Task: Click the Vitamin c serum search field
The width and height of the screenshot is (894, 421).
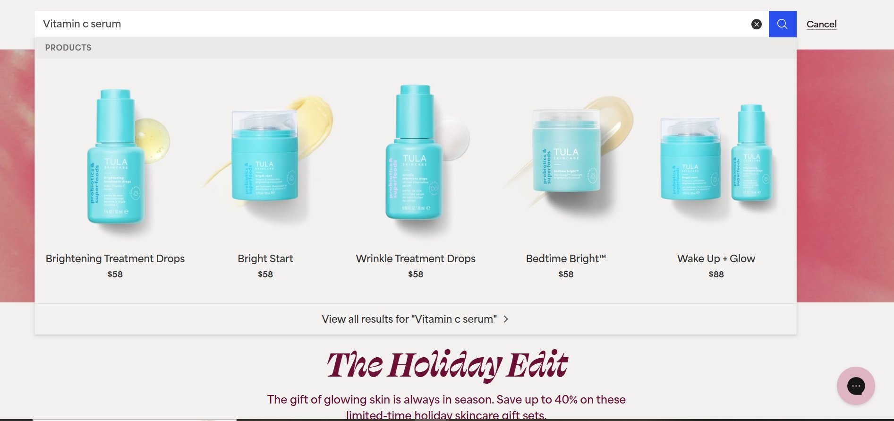Action: [392, 24]
